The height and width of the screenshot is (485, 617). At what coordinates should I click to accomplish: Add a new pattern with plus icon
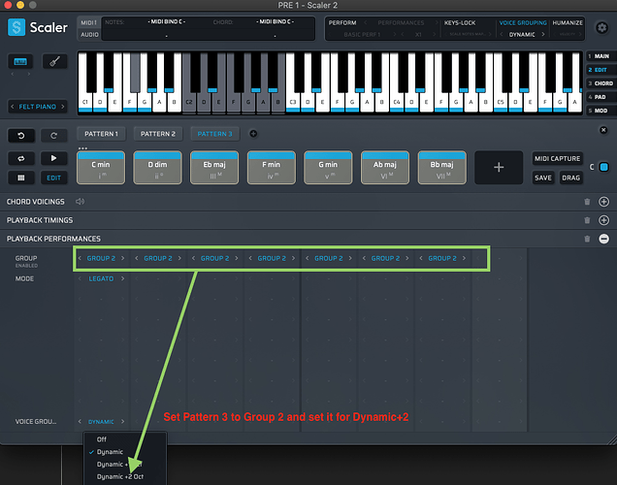pyautogui.click(x=253, y=134)
